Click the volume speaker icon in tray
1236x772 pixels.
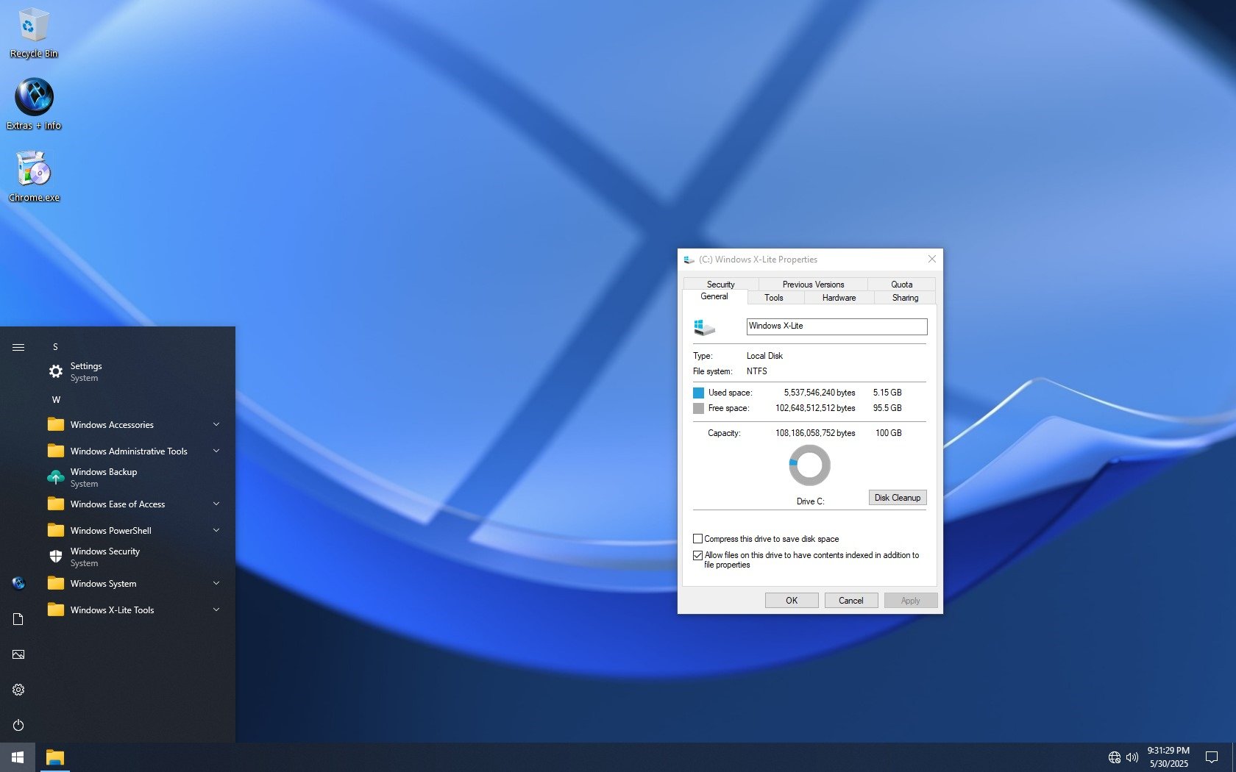click(x=1132, y=757)
